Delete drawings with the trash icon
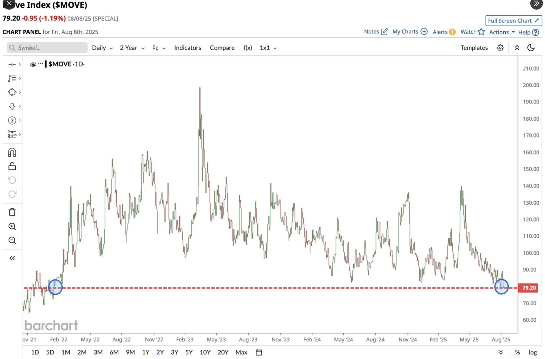Screen dimensions: 545x359 point(12,212)
